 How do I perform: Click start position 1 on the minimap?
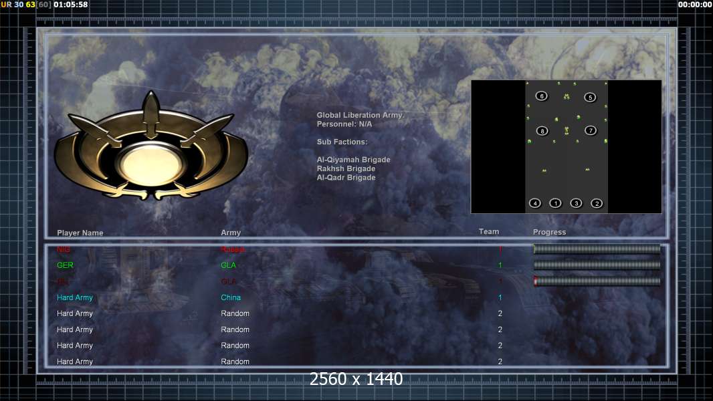tap(555, 203)
